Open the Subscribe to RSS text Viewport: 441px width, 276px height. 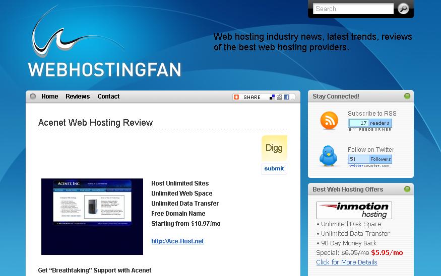(x=372, y=114)
